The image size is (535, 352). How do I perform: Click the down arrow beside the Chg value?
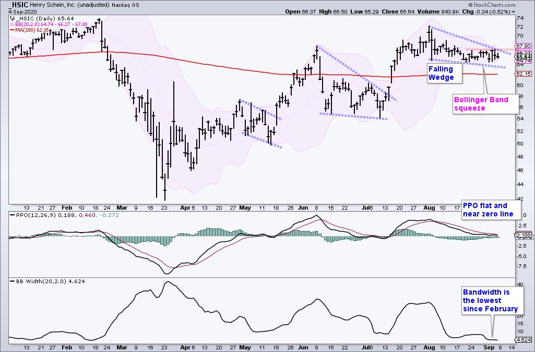click(514, 12)
